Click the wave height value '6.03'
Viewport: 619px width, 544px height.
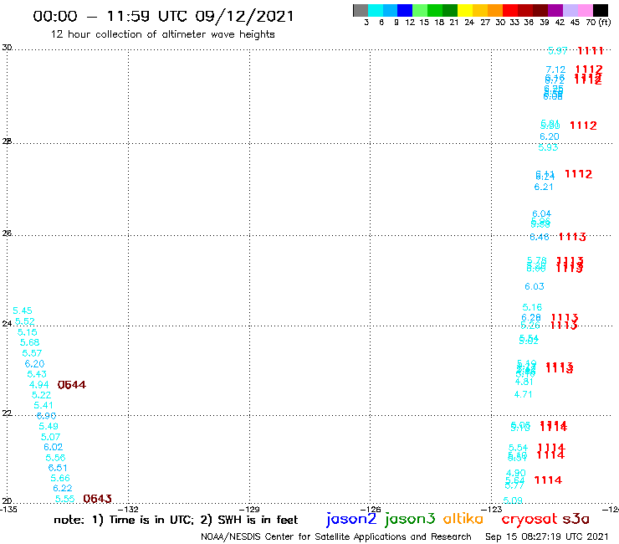click(x=535, y=286)
